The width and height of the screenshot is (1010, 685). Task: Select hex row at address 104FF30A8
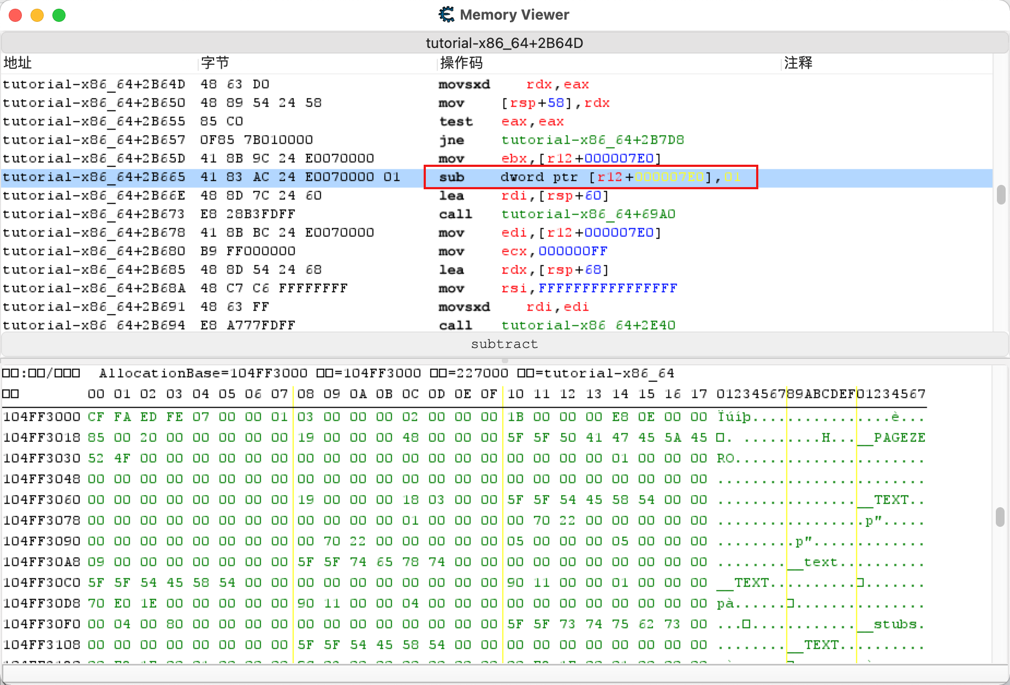pyautogui.click(x=464, y=562)
